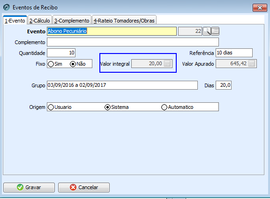Click the green checkmark icon on Gravar
Image resolution: width=270 pixels, height=199 pixels.
(20, 187)
